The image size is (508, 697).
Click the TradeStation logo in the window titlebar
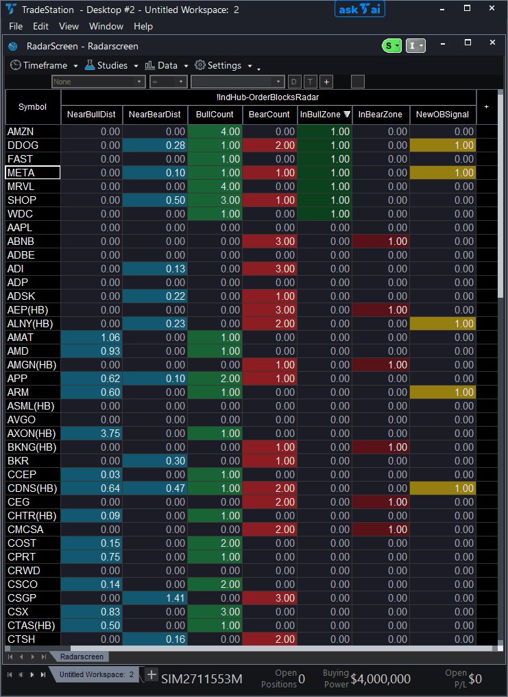click(12, 10)
